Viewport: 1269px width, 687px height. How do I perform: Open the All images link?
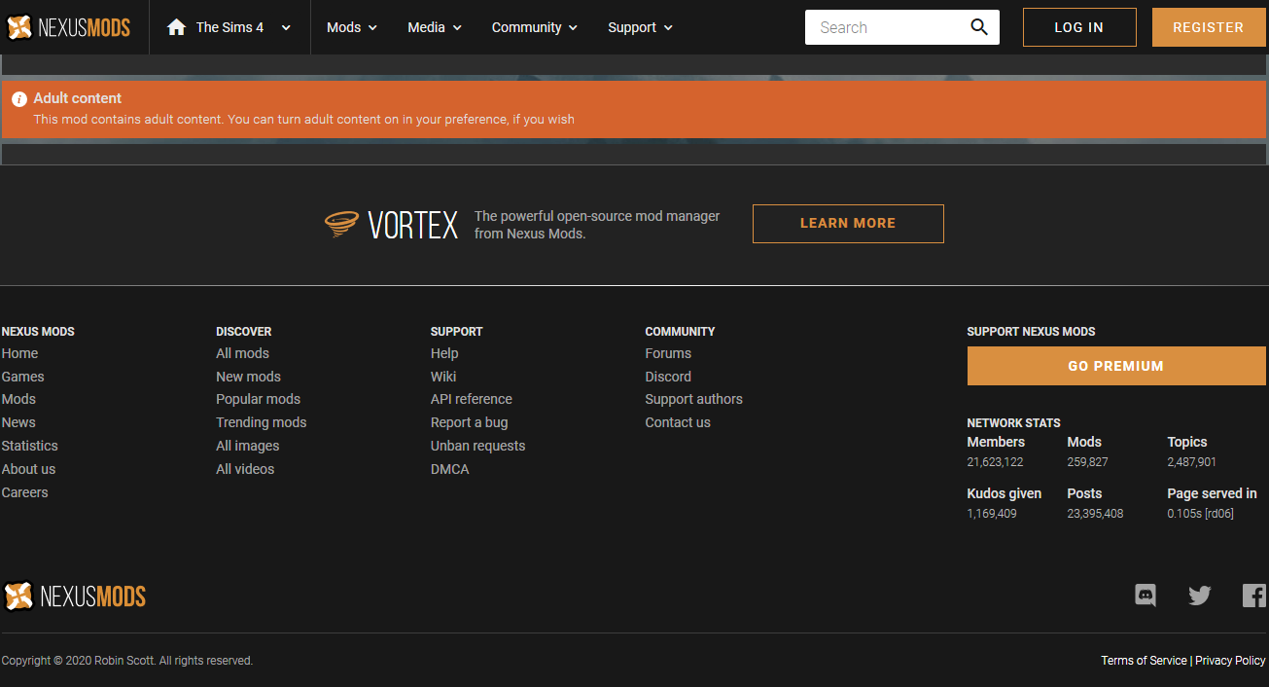coord(247,446)
